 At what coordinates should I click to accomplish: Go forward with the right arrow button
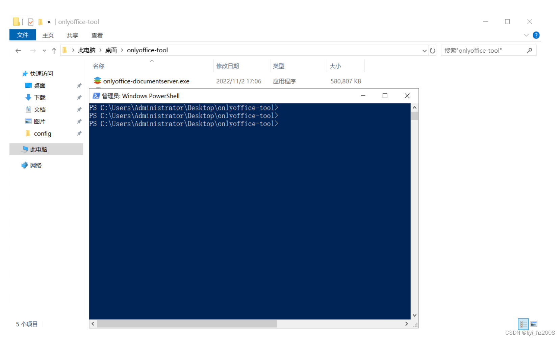tap(33, 51)
